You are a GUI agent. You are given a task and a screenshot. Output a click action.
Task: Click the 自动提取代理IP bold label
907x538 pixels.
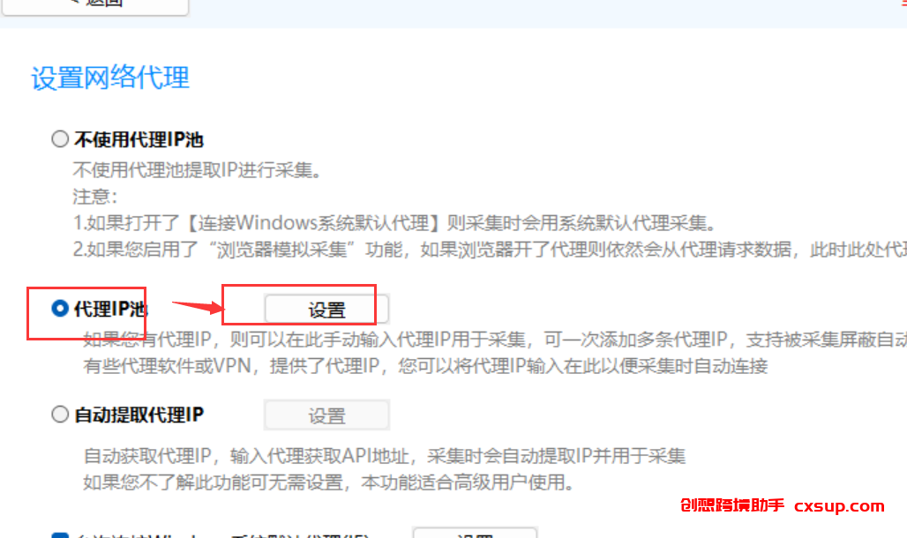(139, 415)
